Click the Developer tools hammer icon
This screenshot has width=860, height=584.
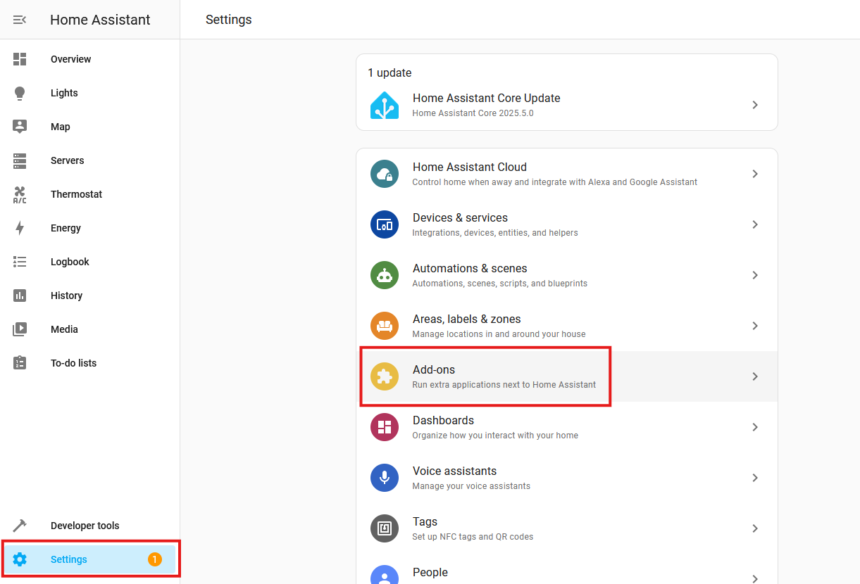click(20, 526)
